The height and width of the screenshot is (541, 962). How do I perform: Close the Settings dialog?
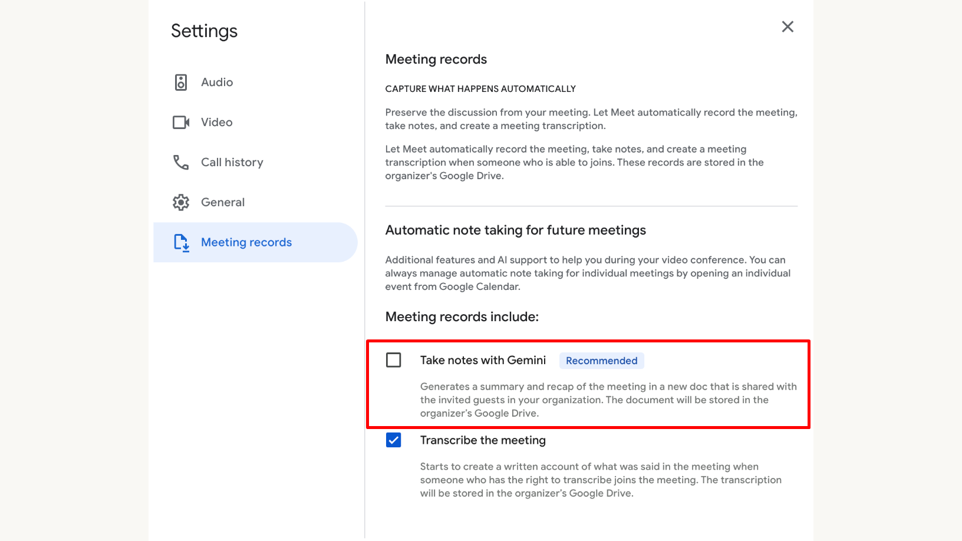pos(788,27)
